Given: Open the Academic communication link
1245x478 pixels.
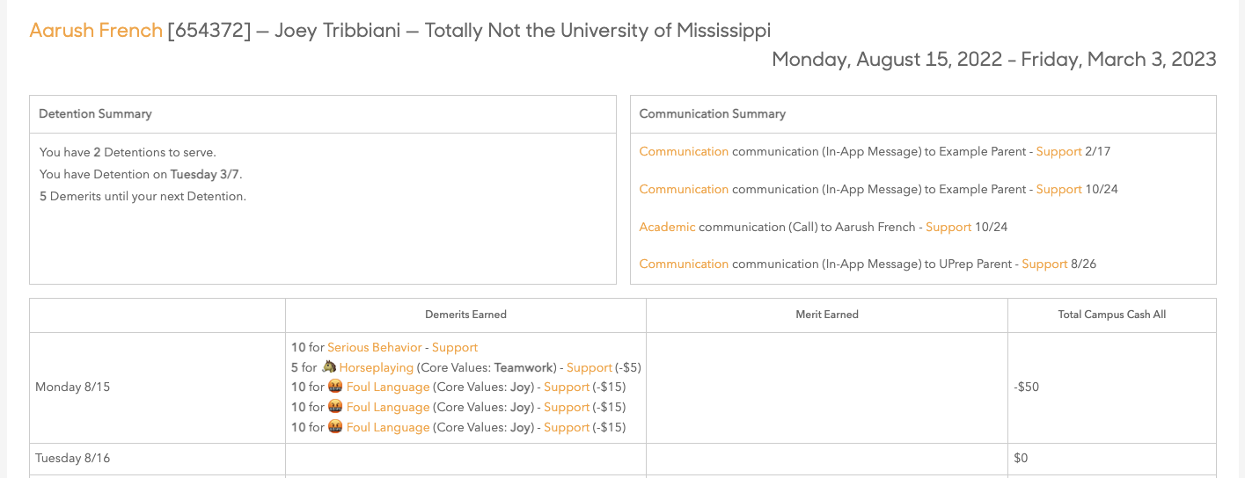Looking at the screenshot, I should point(667,227).
